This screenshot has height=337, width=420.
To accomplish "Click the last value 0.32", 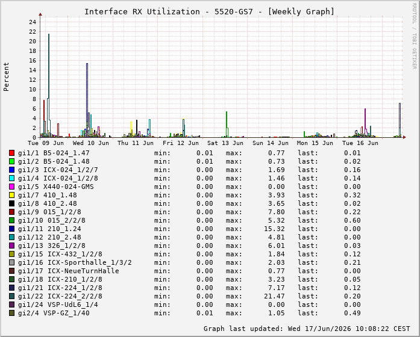I will (353, 195).
